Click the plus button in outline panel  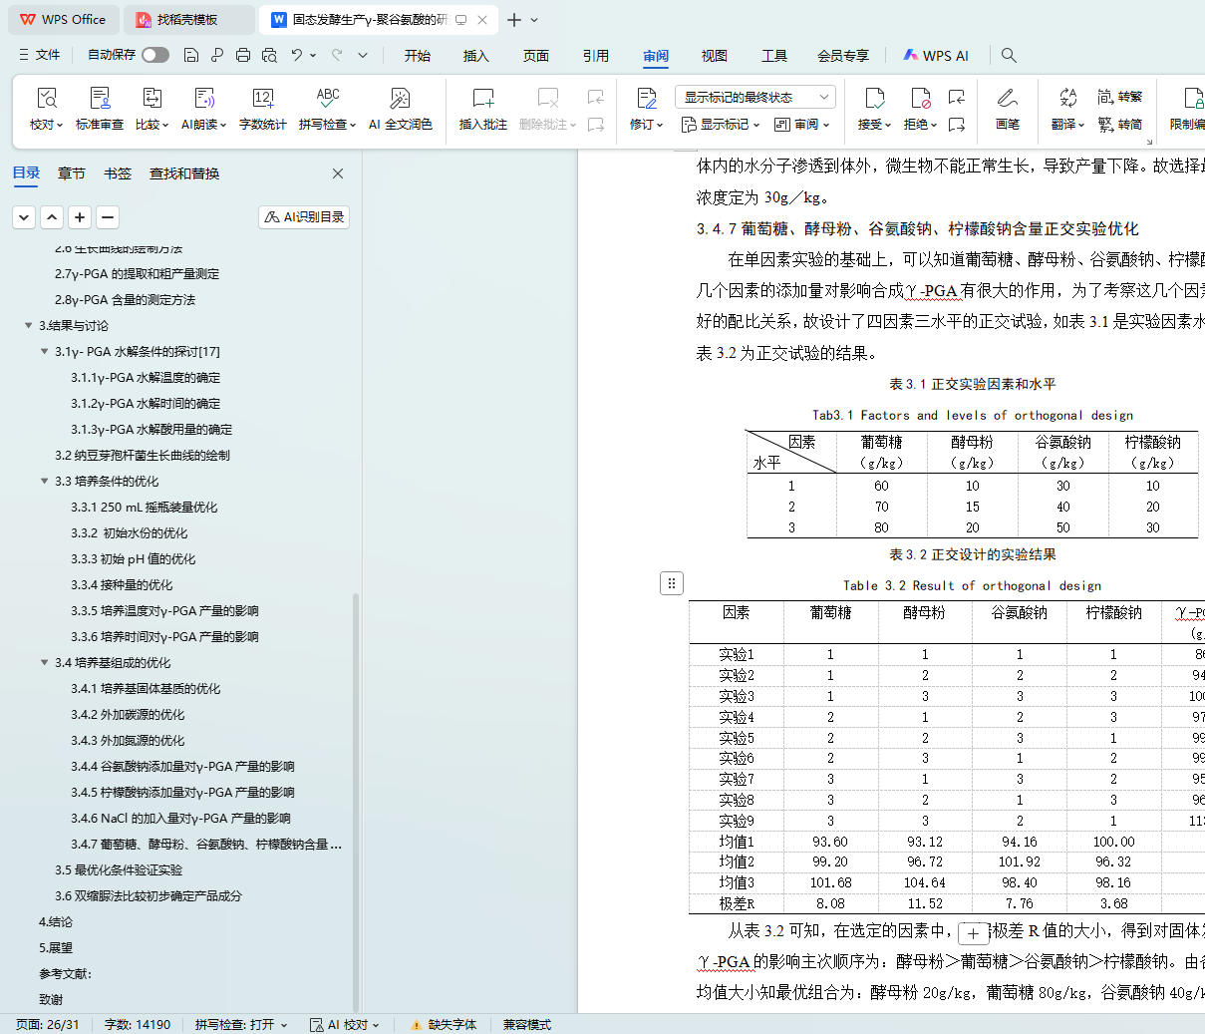pos(80,216)
